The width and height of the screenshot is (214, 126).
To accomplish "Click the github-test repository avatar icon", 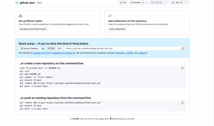I will [x=17, y=3].
